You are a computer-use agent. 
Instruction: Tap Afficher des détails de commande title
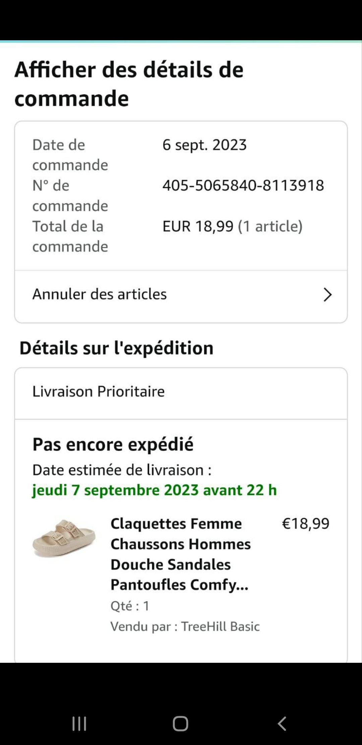point(129,84)
